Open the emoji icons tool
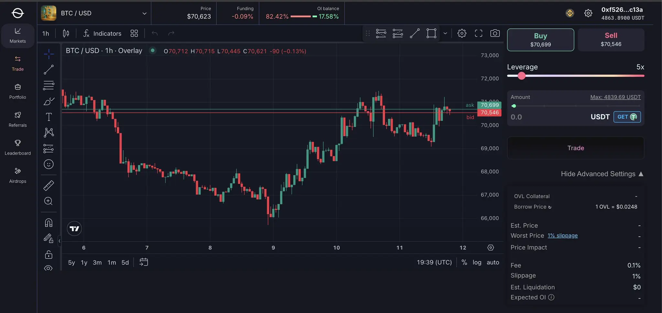This screenshot has height=313, width=662. pyautogui.click(x=49, y=164)
